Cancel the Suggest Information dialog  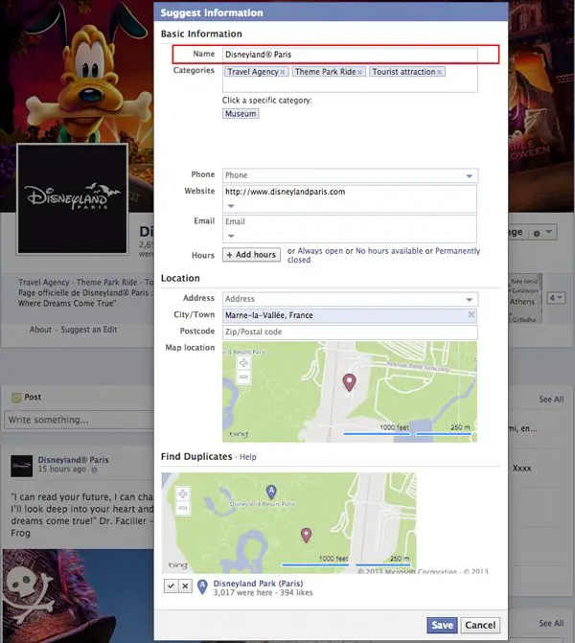[480, 625]
